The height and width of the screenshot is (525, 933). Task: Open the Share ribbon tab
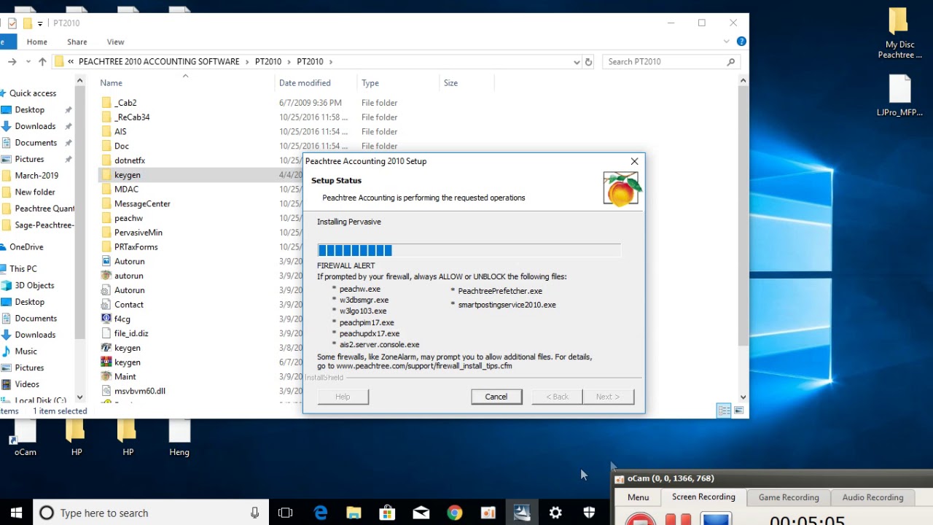[77, 42]
